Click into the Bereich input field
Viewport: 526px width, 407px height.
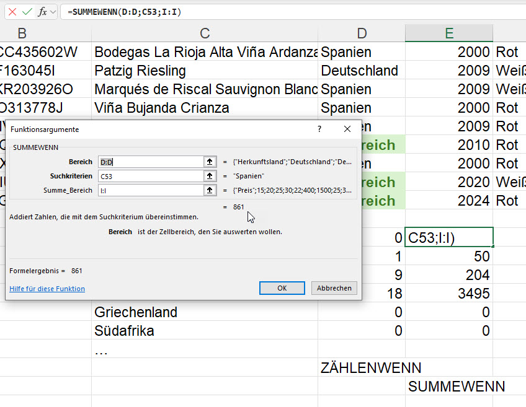tap(150, 162)
